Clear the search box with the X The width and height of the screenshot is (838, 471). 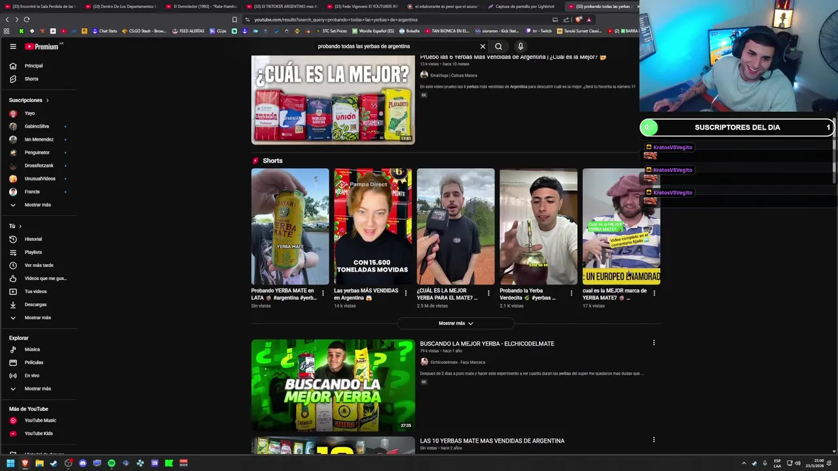[x=483, y=46]
